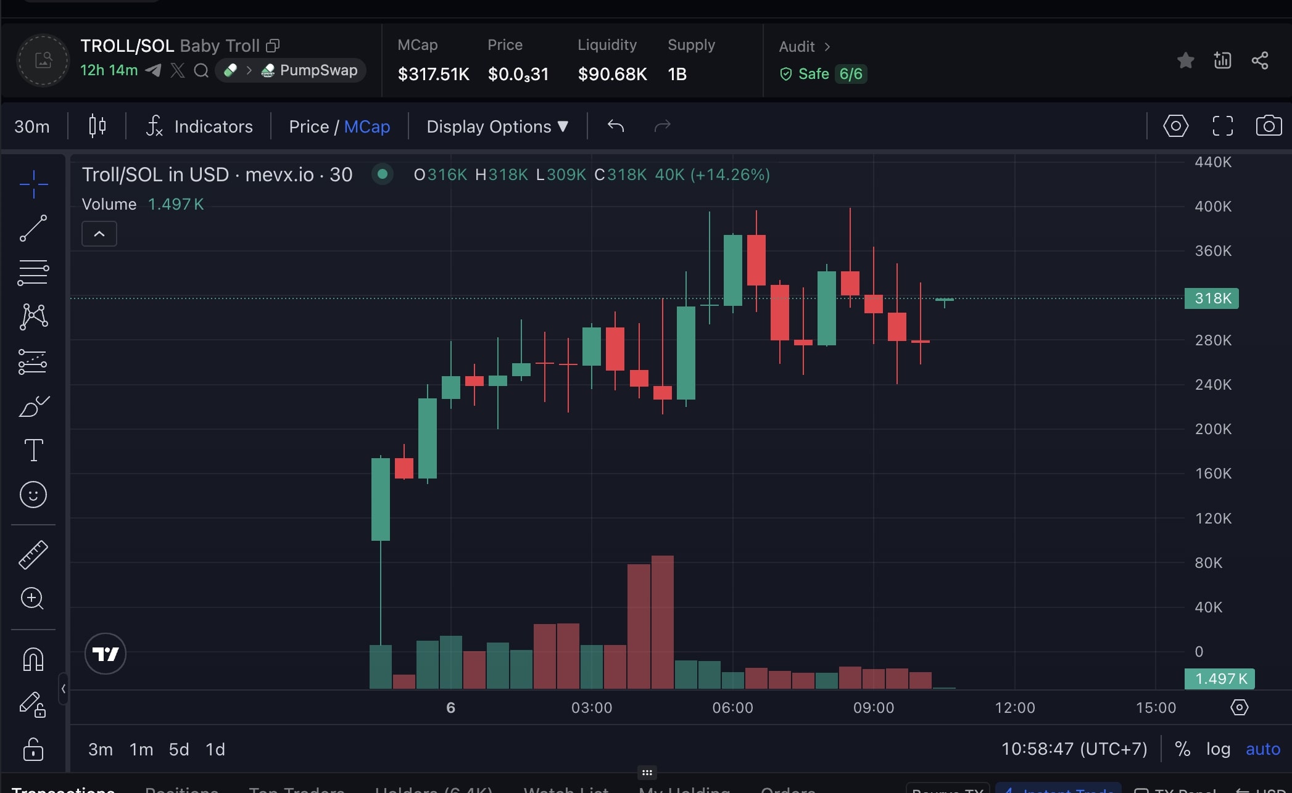Screen dimensions: 1292x793
Task: Open the Fibonacci retracement tool
Action: [33, 273]
